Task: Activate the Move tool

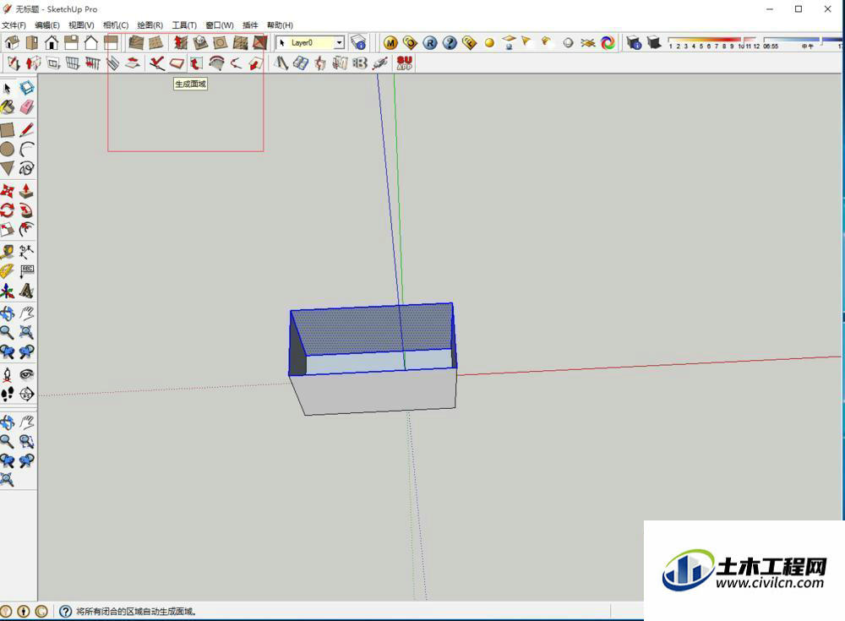Action: click(x=7, y=191)
